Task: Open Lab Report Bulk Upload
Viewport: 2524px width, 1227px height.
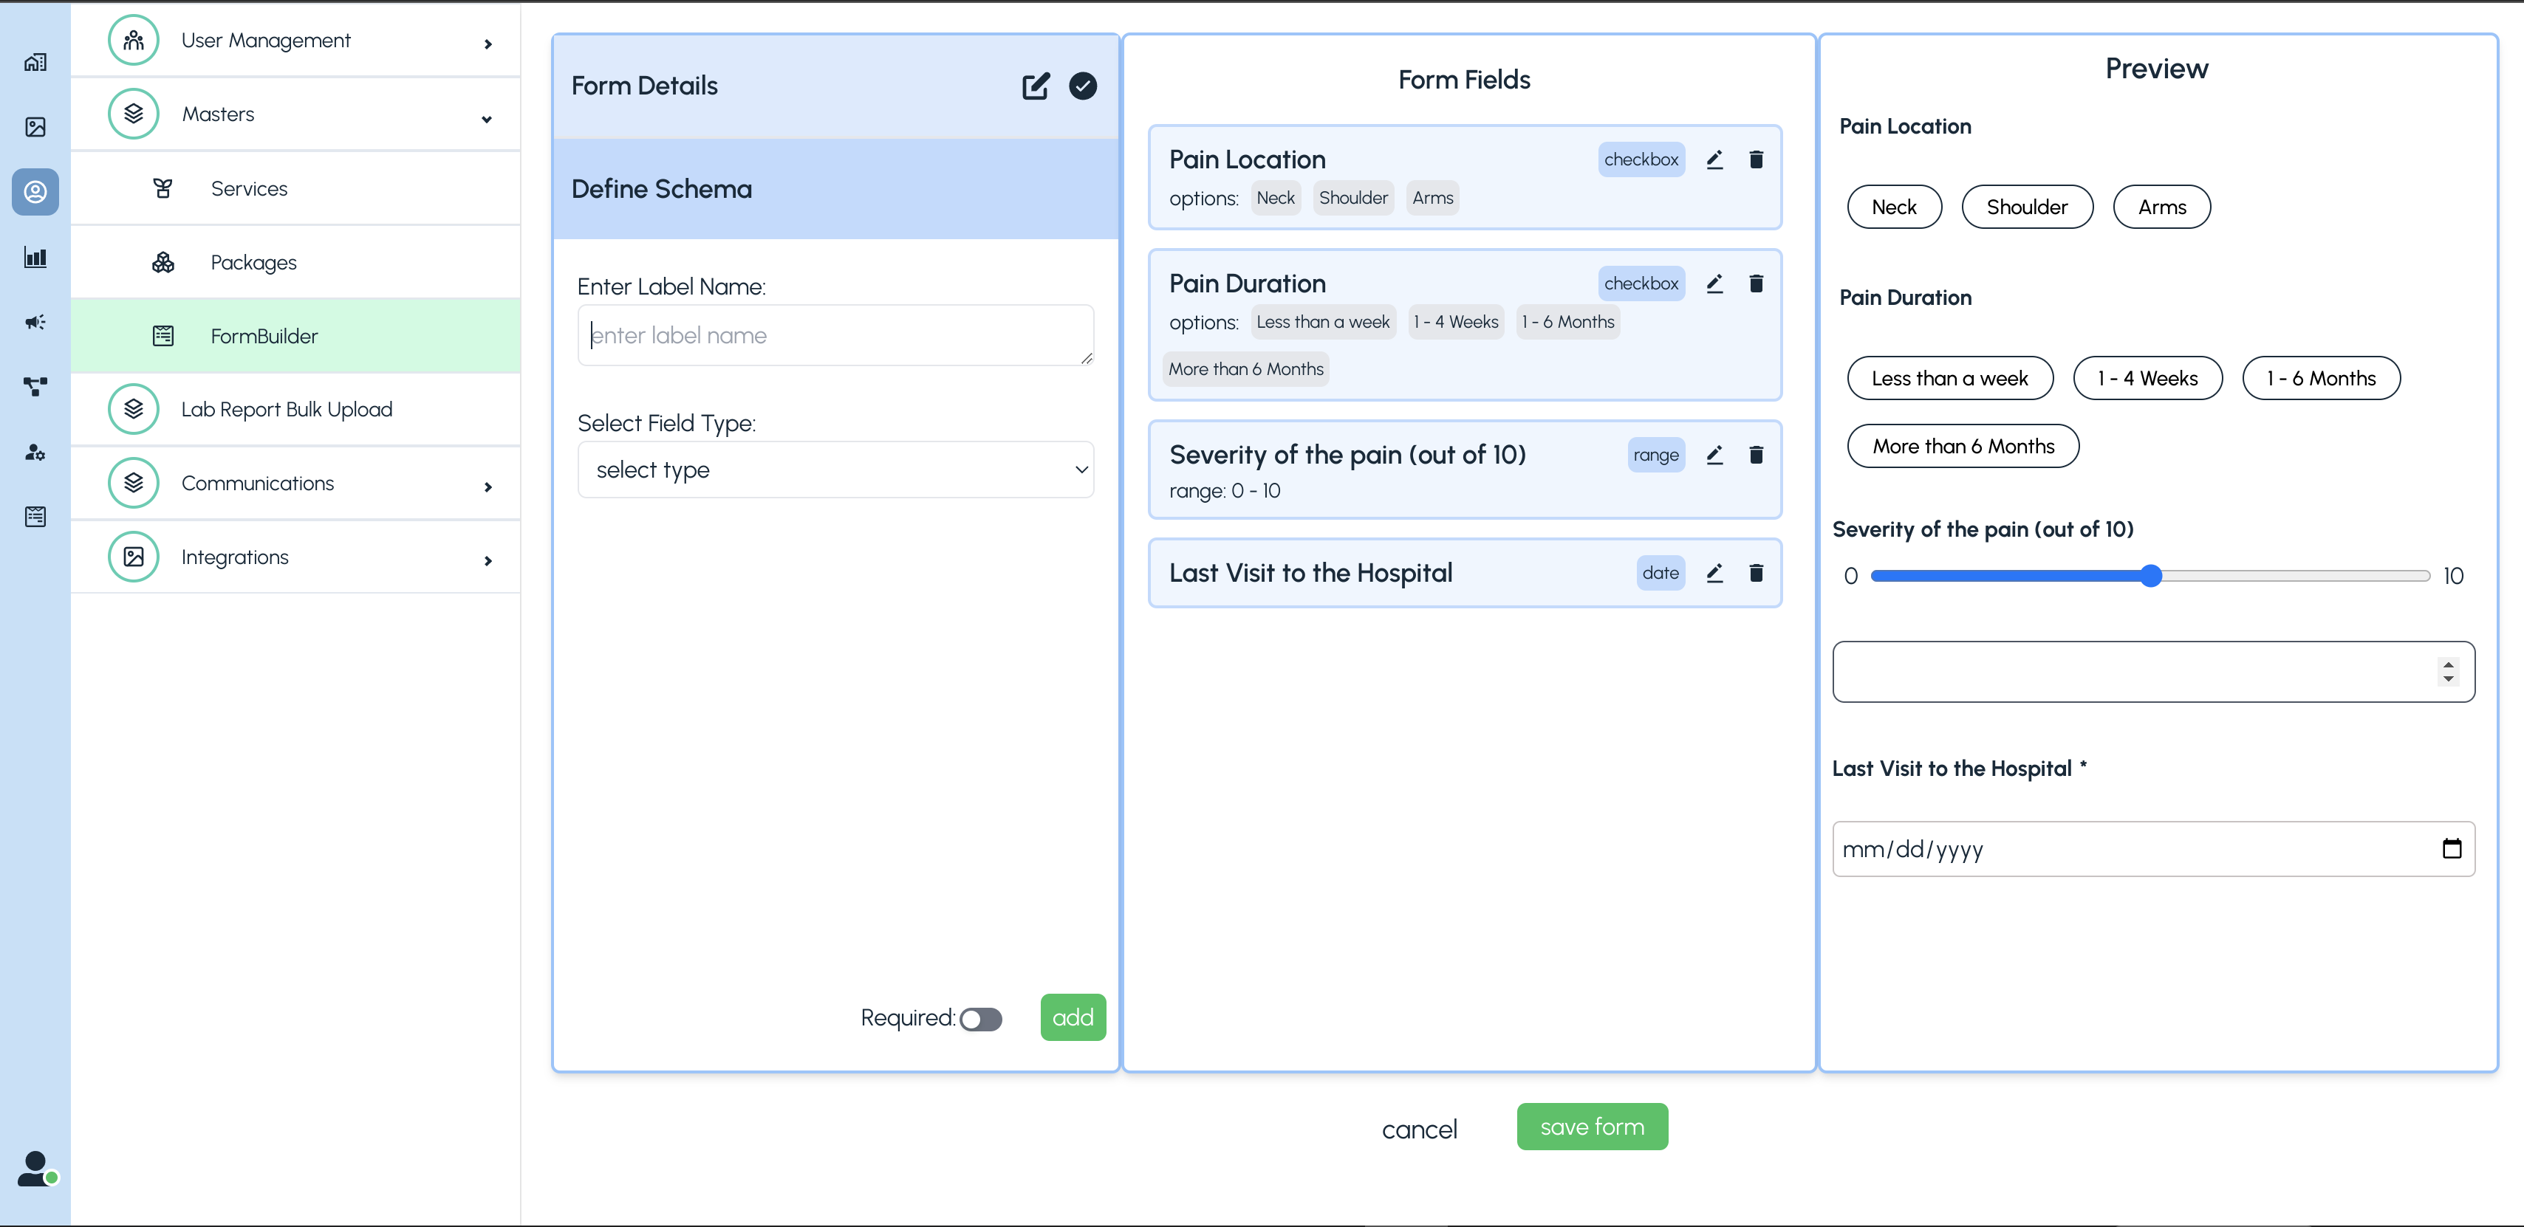Action: pyautogui.click(x=295, y=409)
